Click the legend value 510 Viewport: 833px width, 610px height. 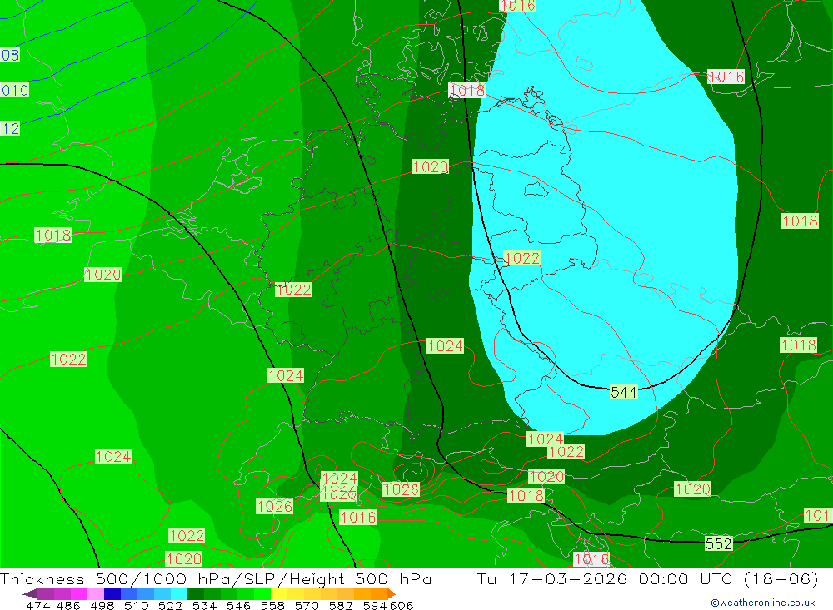136,605
